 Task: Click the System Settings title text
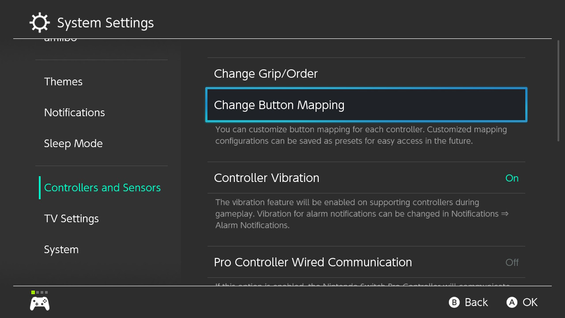[105, 23]
